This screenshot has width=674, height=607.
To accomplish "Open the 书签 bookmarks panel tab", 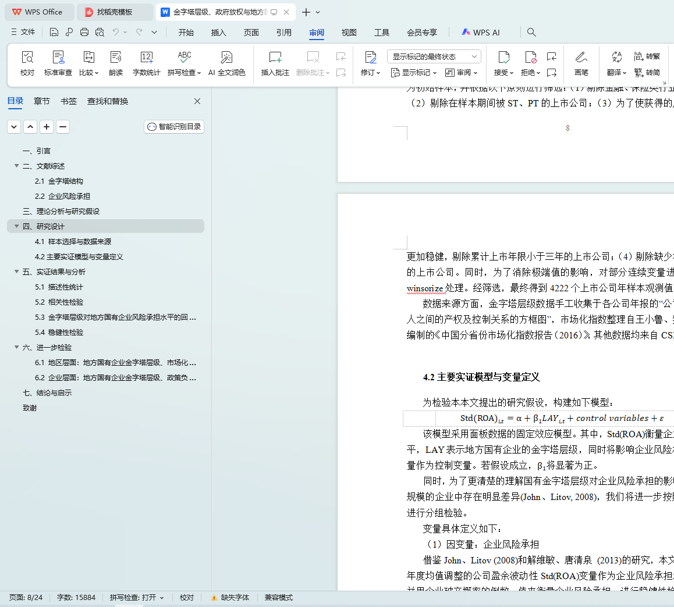I will click(x=69, y=101).
